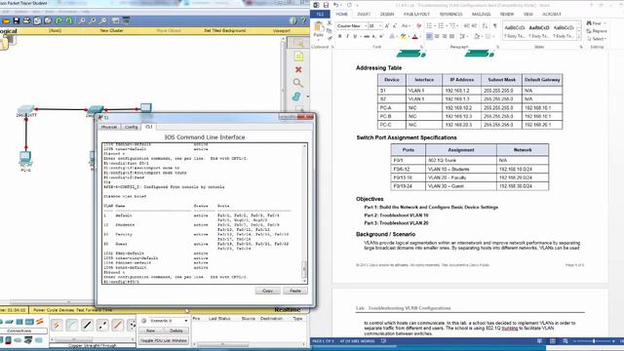Toggle Subscript formatting in Word
Viewport: 624px width, 351px height.
(x=374, y=36)
